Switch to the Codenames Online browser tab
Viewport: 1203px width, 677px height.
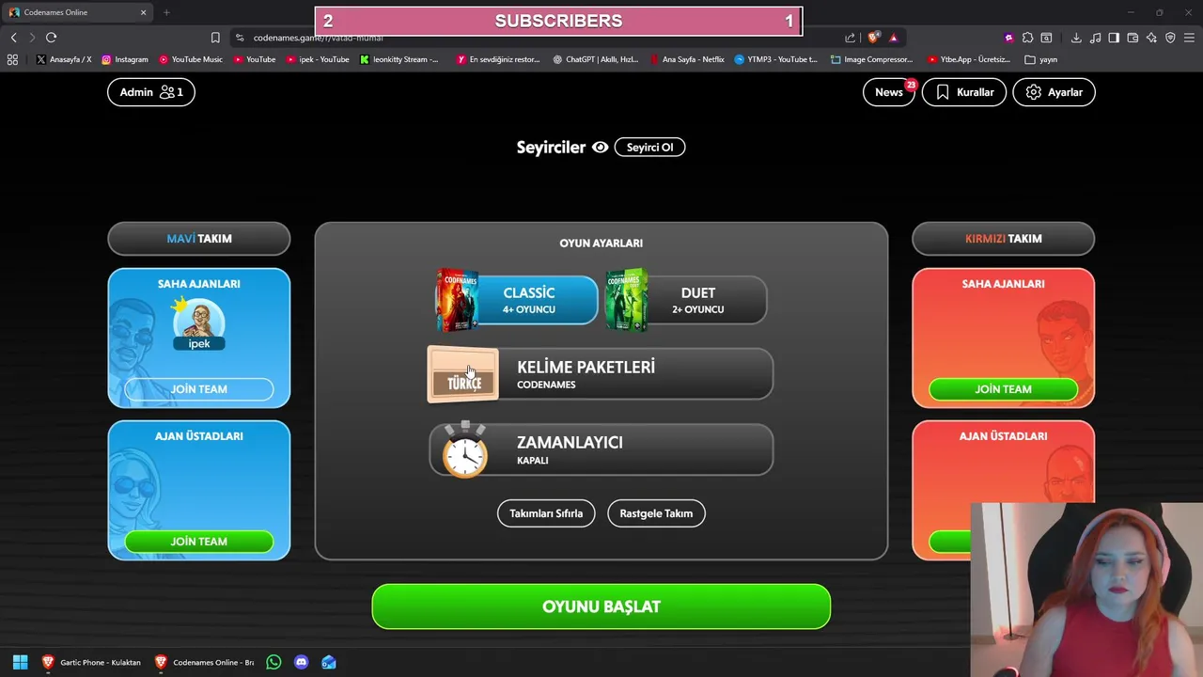coord(75,12)
